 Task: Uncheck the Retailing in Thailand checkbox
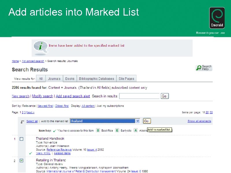pyautogui.click(x=21, y=161)
